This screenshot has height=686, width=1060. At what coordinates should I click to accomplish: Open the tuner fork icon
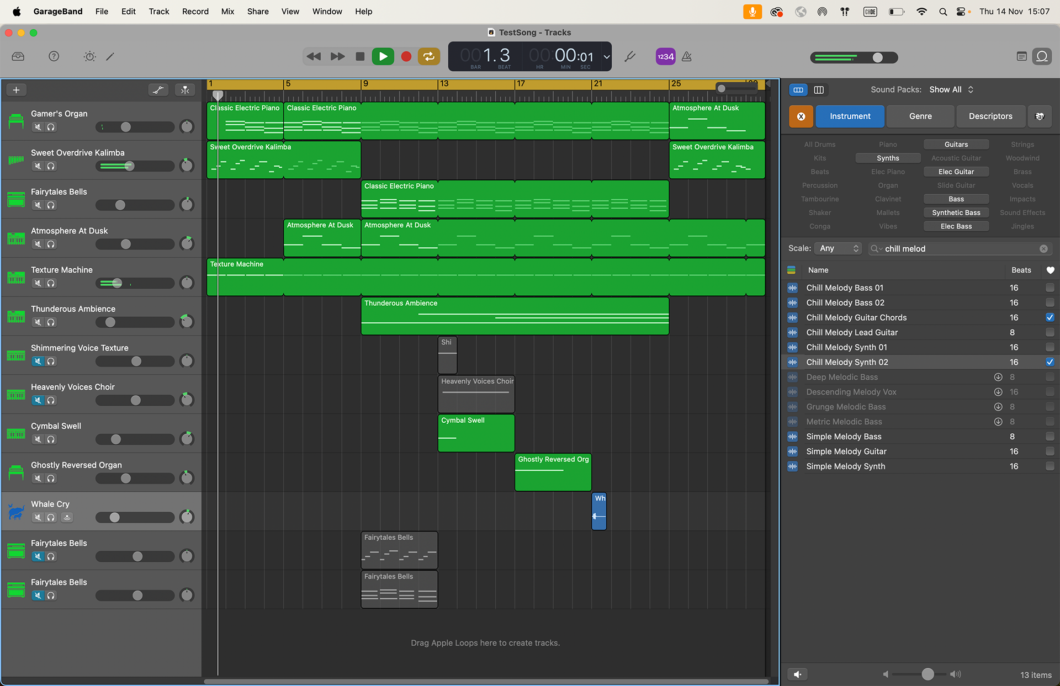[630, 56]
